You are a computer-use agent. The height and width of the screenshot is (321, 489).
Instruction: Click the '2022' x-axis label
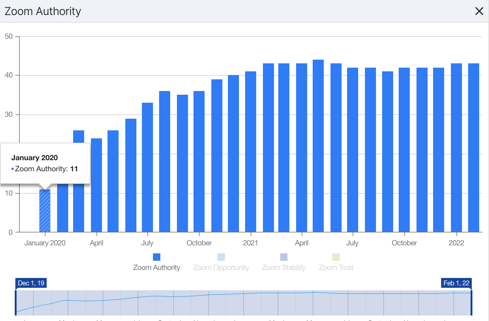456,243
